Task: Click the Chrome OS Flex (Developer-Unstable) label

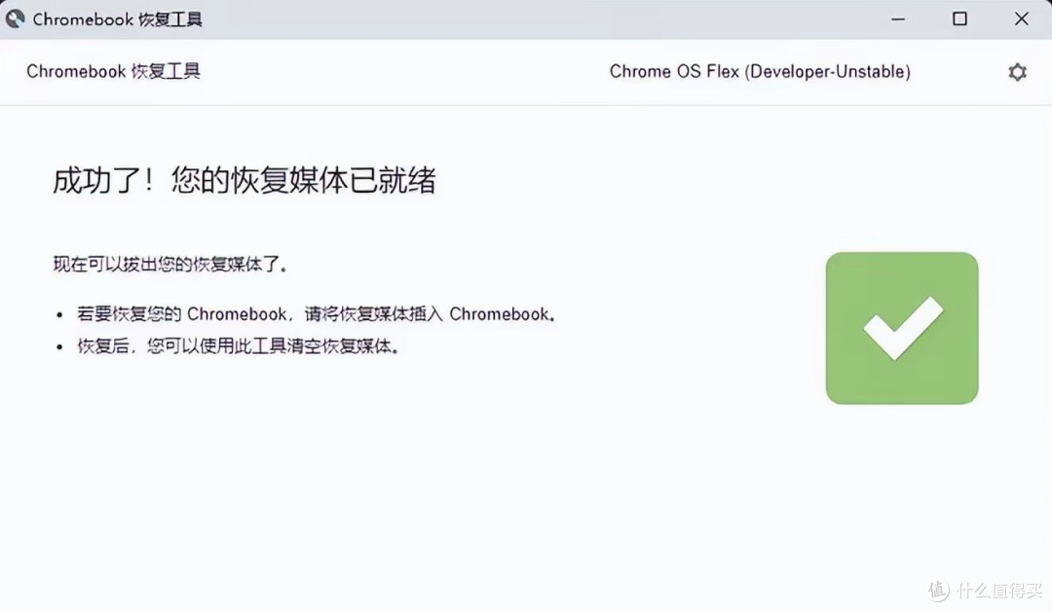Action: tap(760, 72)
